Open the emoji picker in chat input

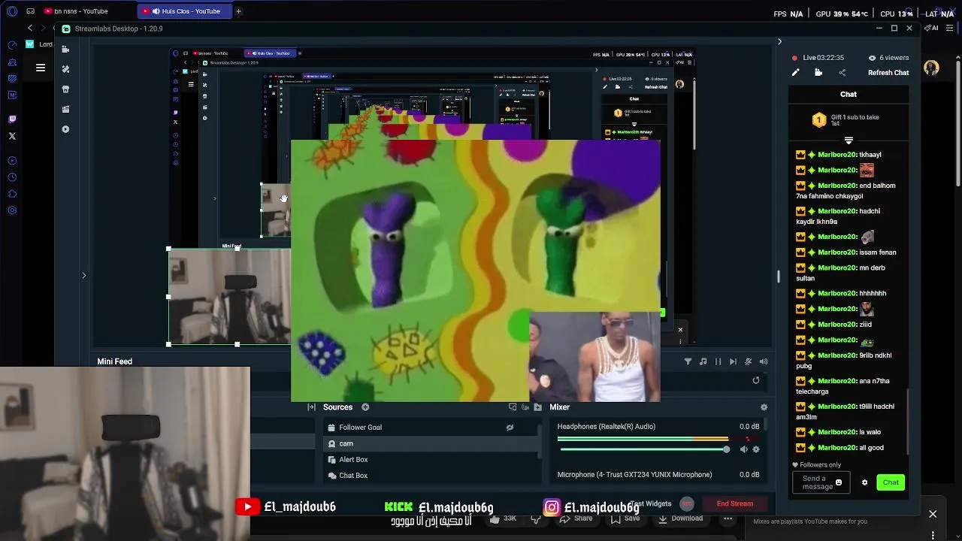pos(839,482)
